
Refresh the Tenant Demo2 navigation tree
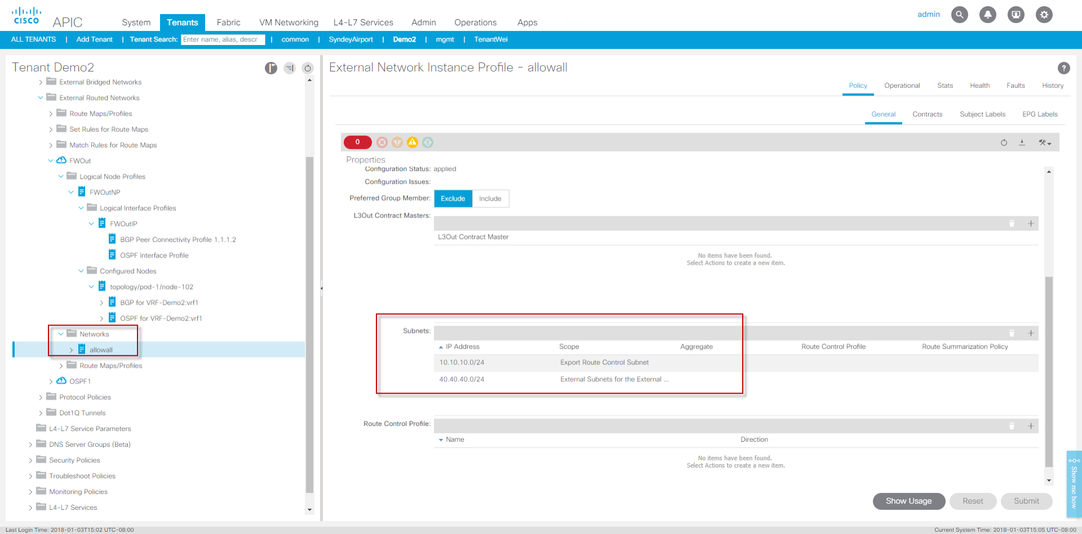(308, 68)
